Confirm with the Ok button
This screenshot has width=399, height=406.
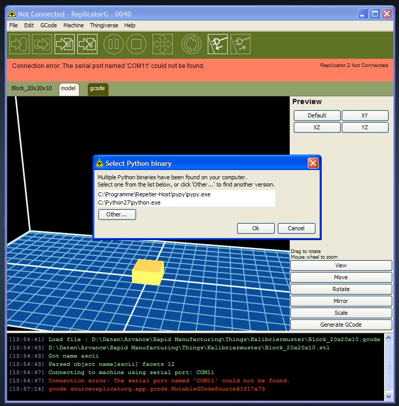pyautogui.click(x=256, y=228)
